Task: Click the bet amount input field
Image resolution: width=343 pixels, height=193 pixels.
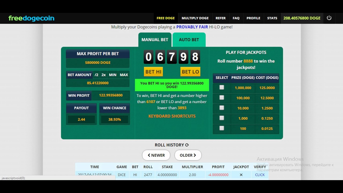Action: tap(98, 83)
